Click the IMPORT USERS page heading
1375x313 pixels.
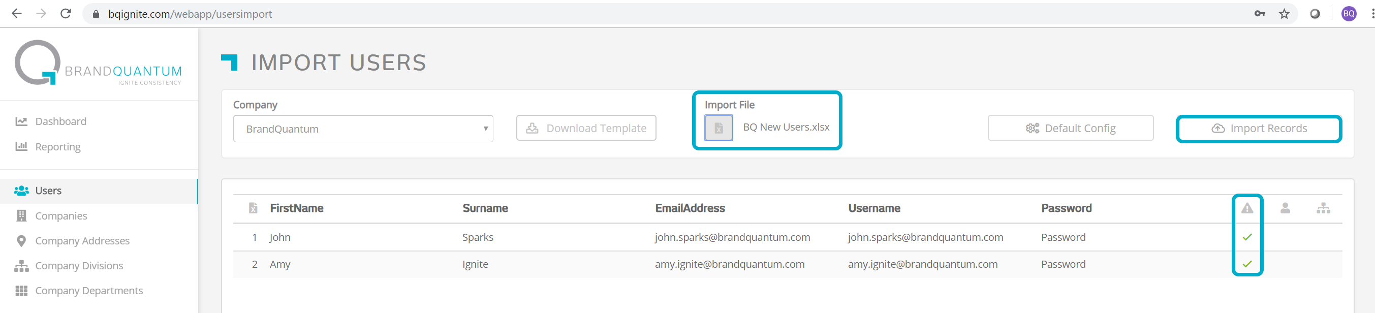click(338, 62)
